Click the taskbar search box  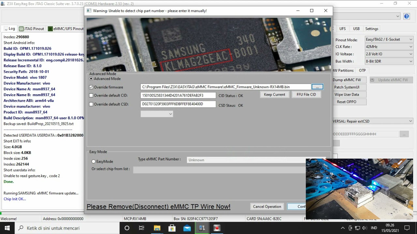tap(67, 228)
